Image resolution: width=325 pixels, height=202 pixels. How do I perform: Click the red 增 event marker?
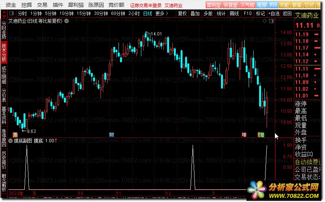pyautogui.click(x=244, y=135)
